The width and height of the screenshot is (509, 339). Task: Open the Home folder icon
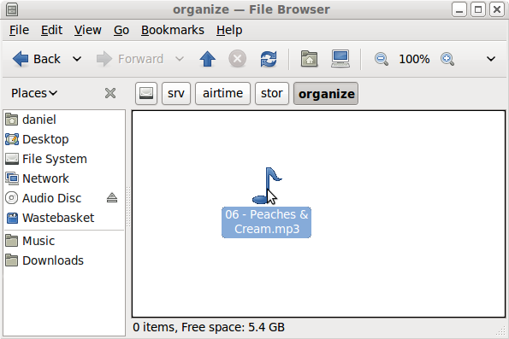pos(309,59)
